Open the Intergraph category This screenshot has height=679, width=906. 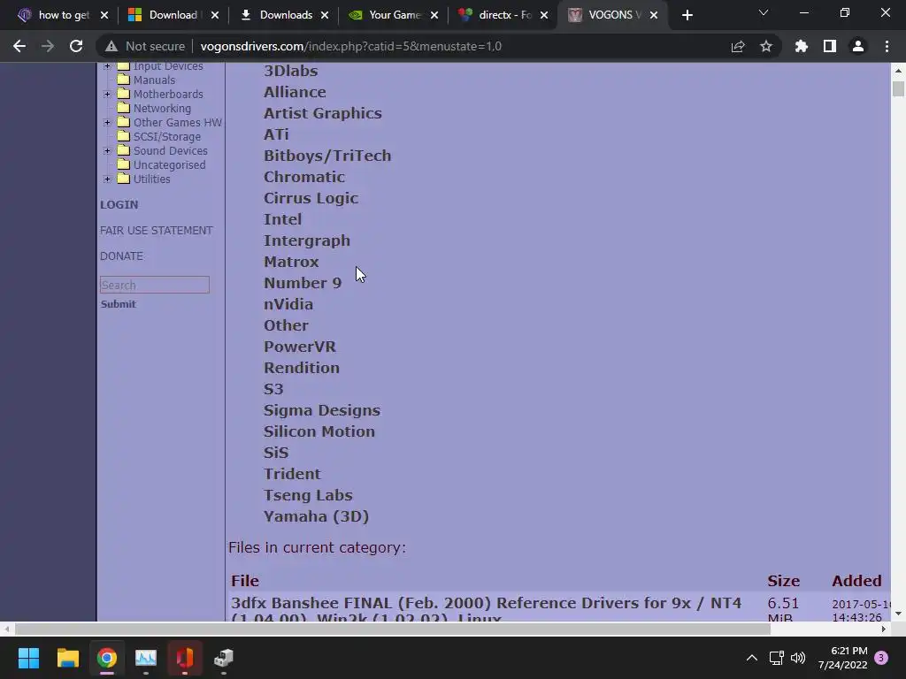coord(307,240)
